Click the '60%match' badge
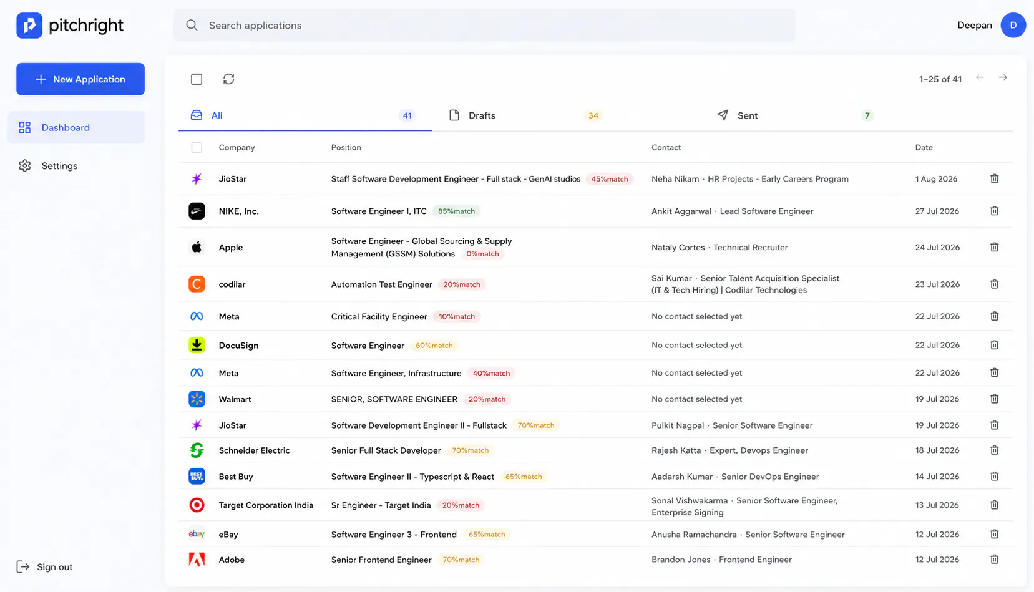1034x592 pixels. click(434, 345)
